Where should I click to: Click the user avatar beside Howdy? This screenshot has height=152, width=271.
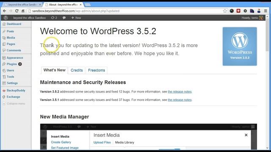point(261,18)
